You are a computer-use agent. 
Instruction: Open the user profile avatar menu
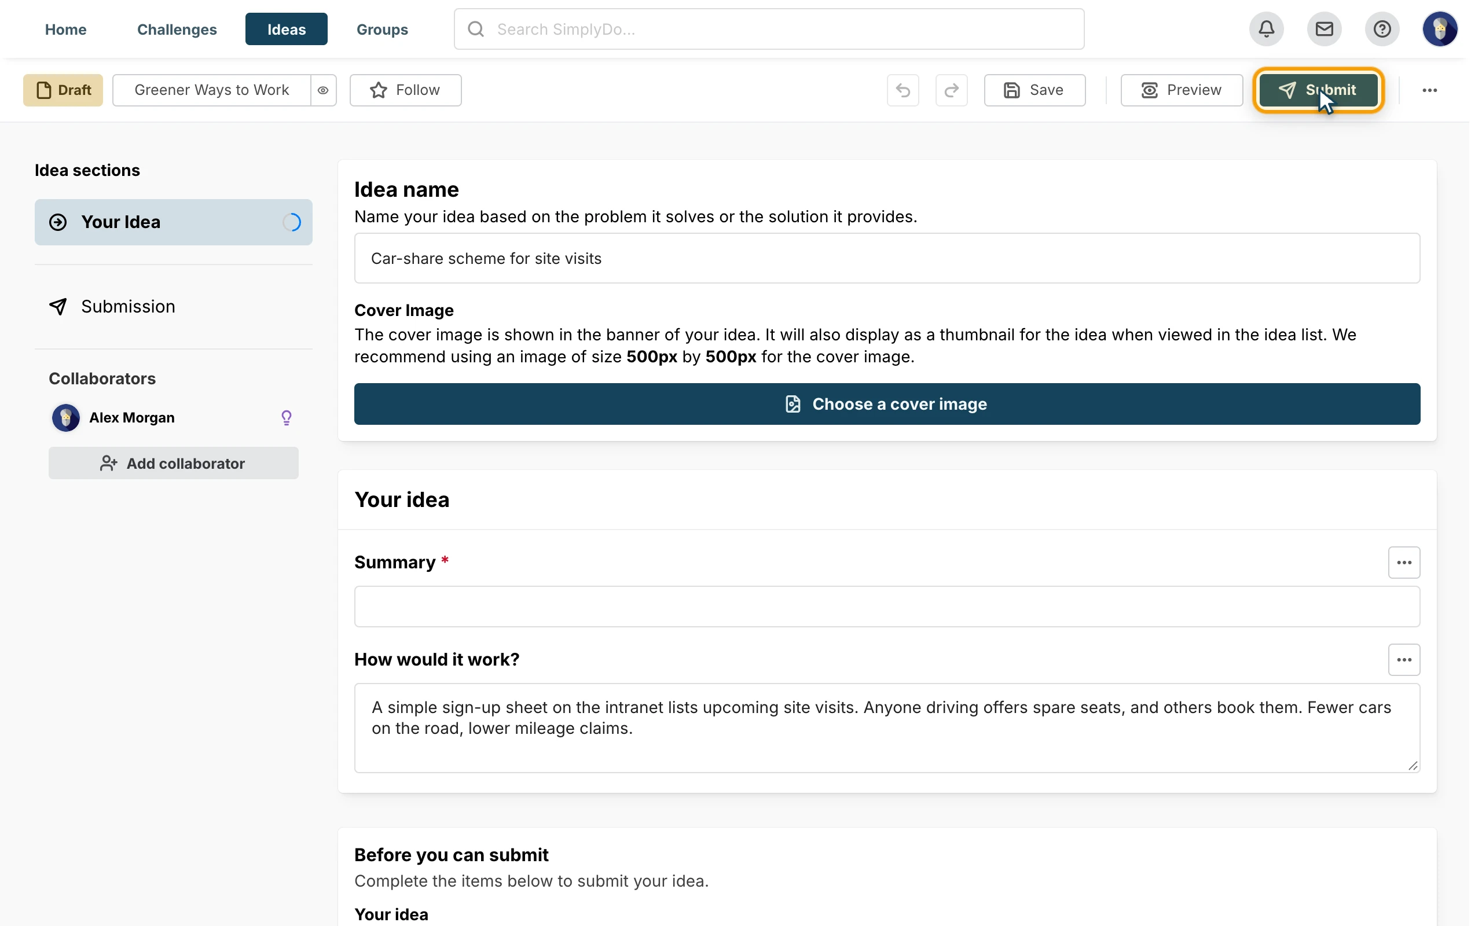[x=1440, y=29]
